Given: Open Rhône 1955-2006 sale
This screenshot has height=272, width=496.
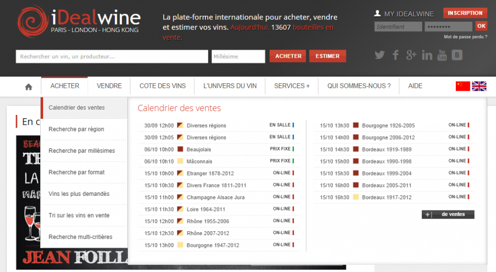Looking at the screenshot, I should tap(219, 221).
